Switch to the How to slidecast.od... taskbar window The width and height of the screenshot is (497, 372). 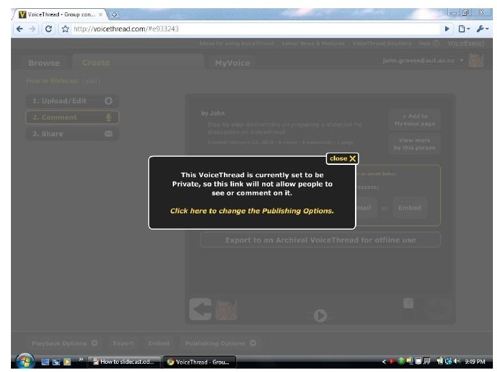pyautogui.click(x=124, y=362)
